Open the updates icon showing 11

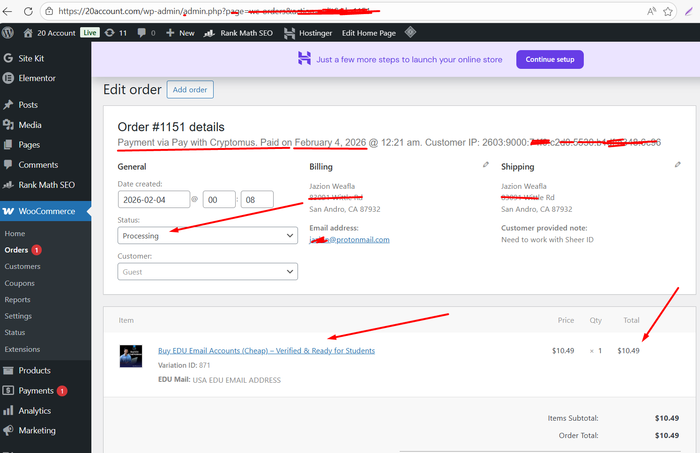click(x=110, y=33)
